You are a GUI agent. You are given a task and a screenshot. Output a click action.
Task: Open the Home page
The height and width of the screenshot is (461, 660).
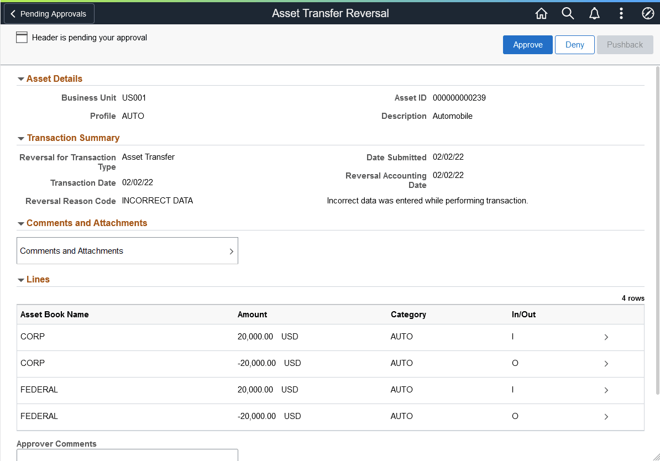point(541,13)
